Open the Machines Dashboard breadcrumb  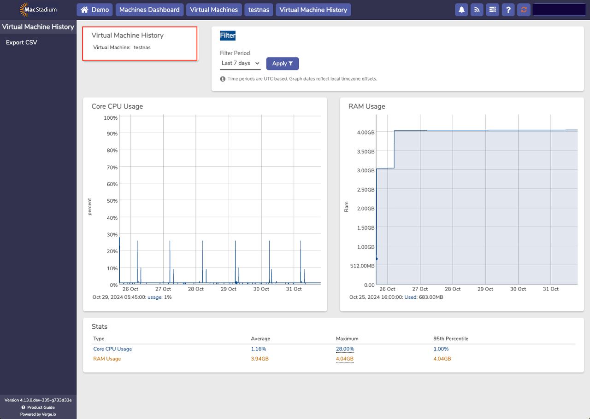coord(149,10)
